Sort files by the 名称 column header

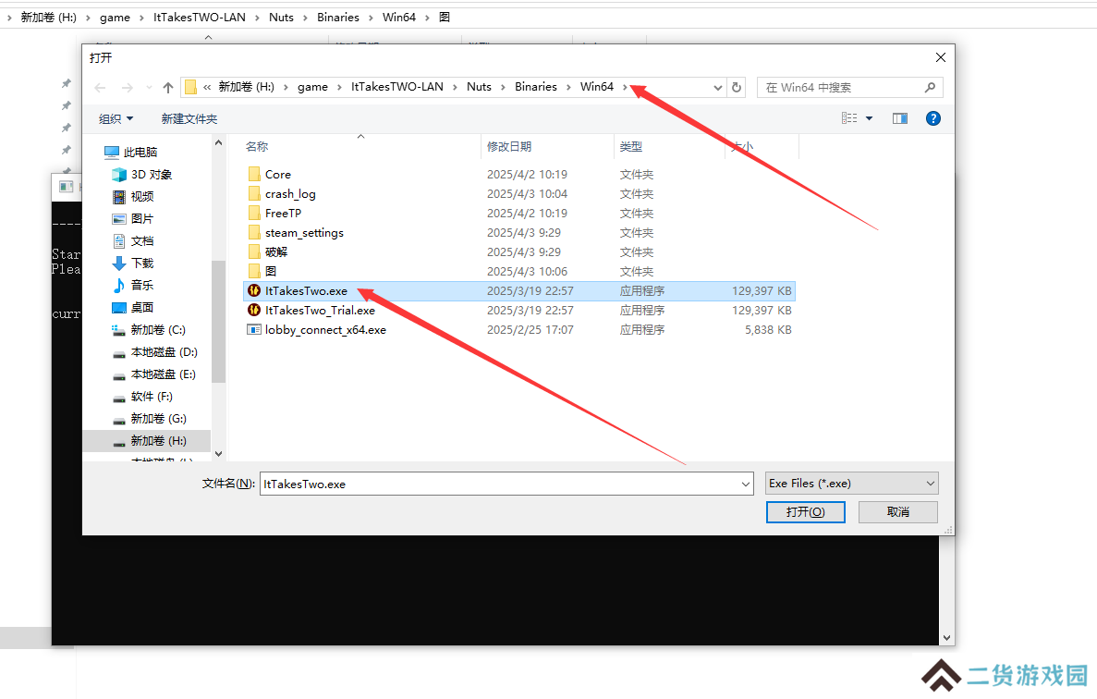pos(257,146)
